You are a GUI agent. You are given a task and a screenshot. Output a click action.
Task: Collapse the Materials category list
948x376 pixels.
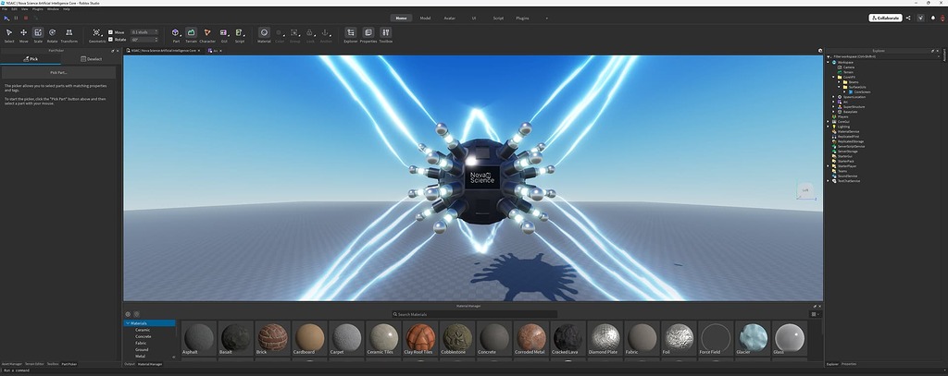[127, 323]
